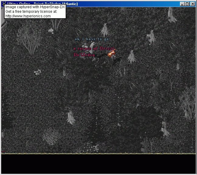The image size is (197, 175).
Task: Select the corpse of Drizzt Do'Urden label
Action: [94, 49]
